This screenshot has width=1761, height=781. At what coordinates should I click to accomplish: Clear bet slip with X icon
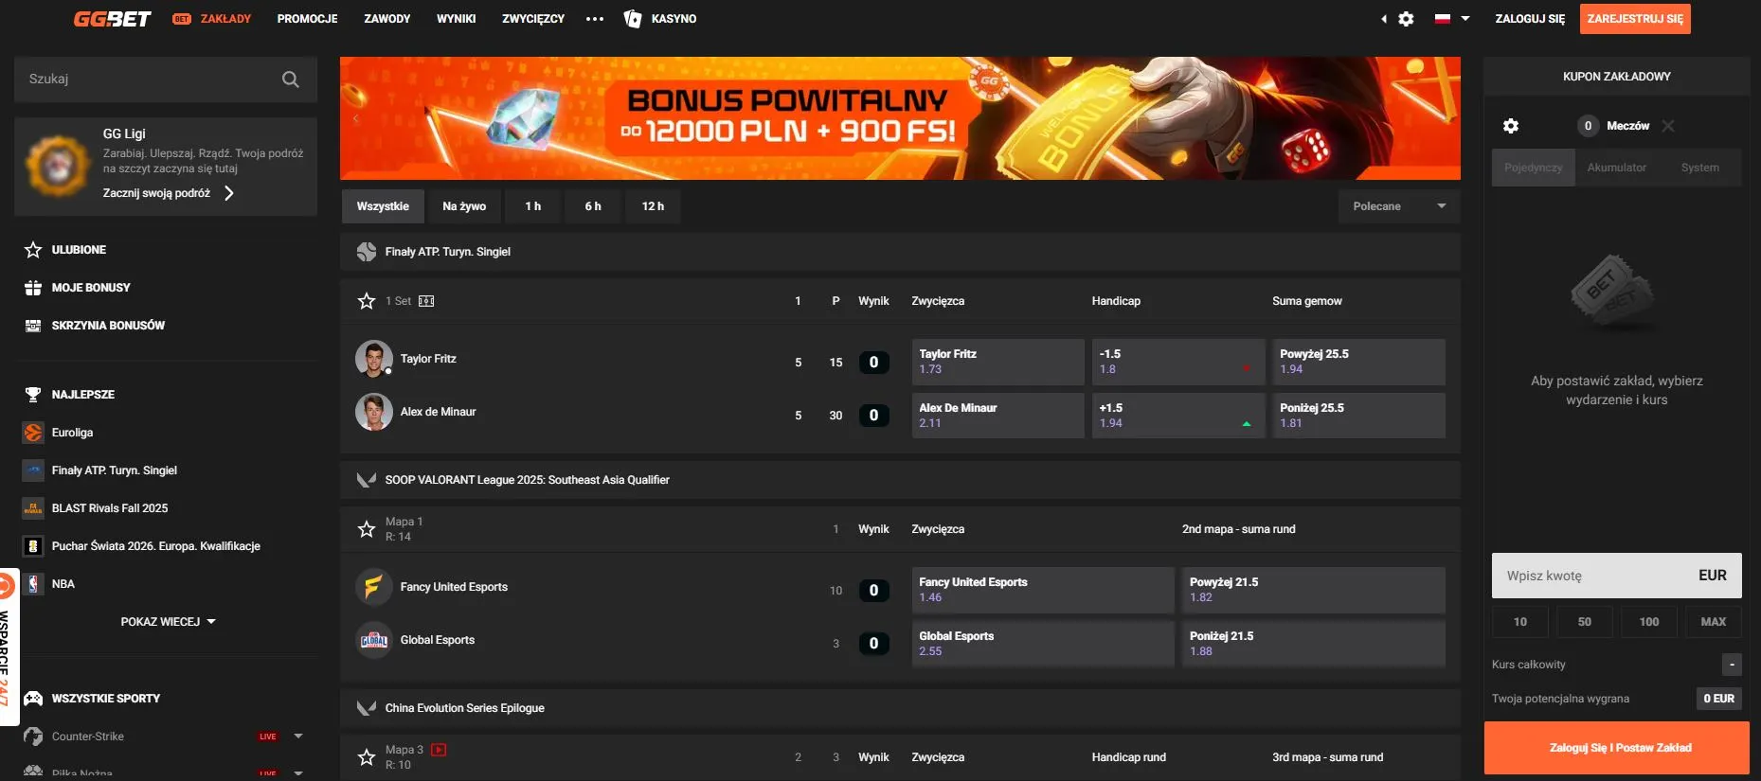coord(1668,126)
